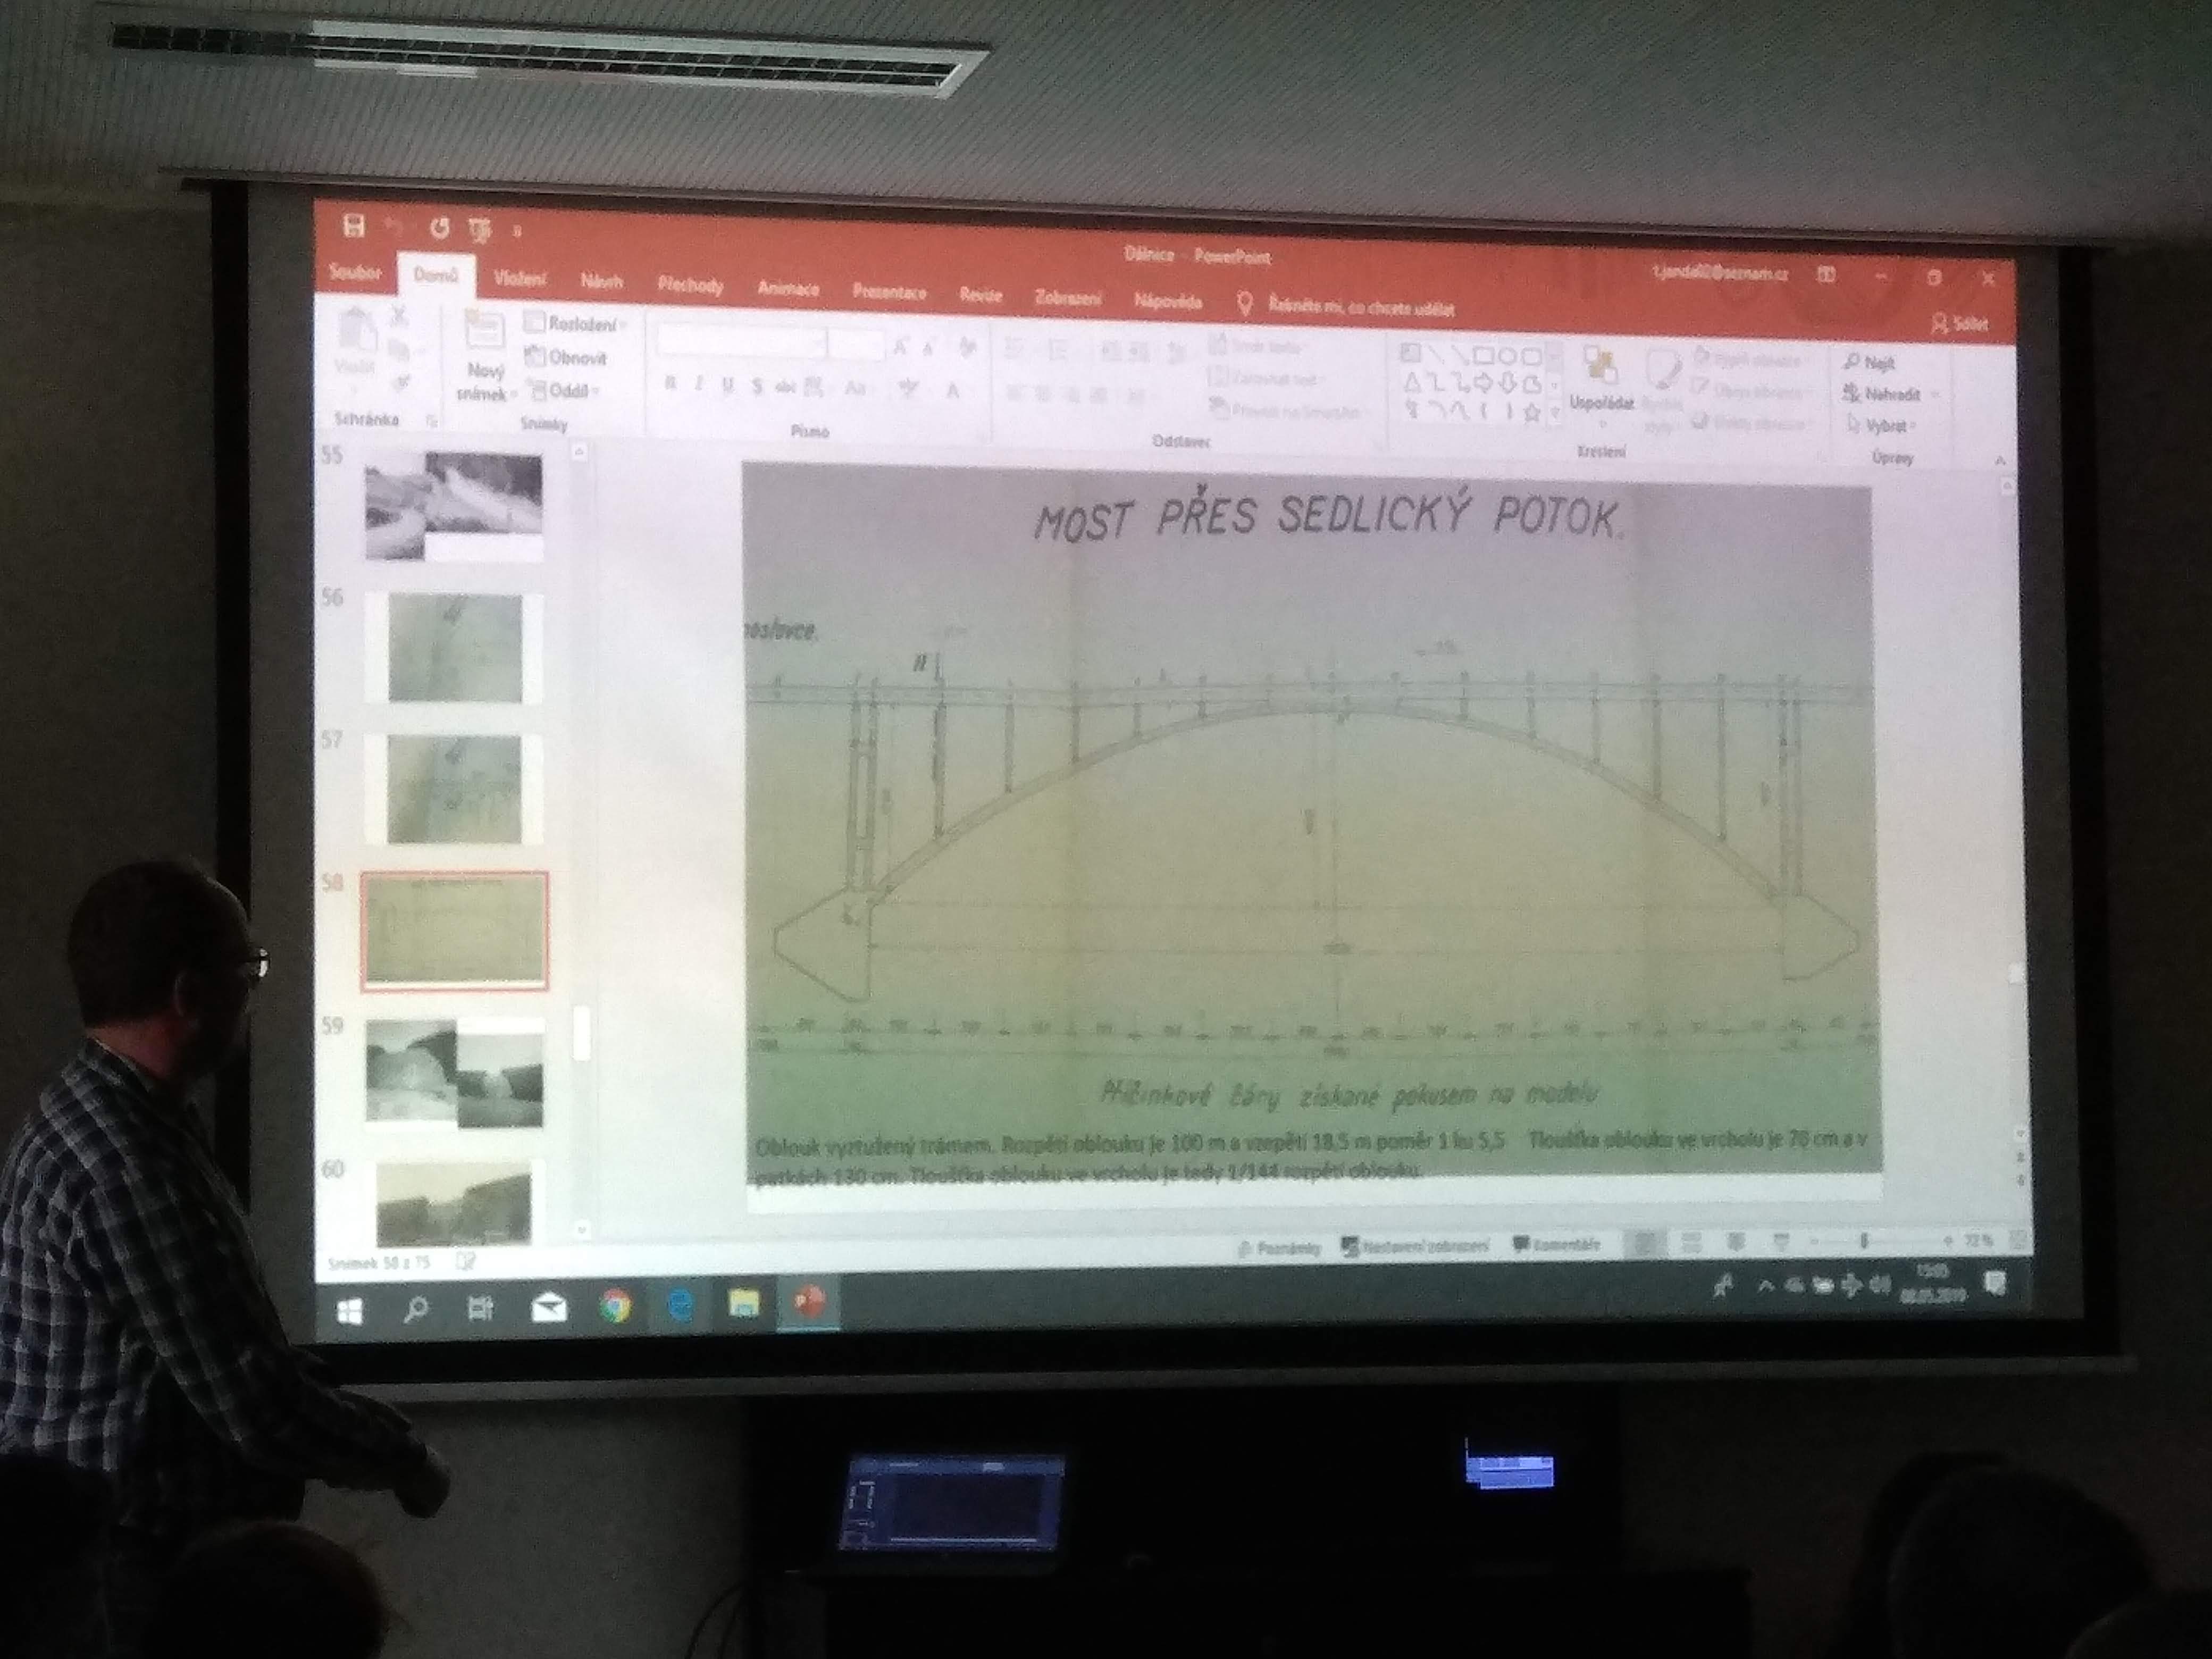Toggle Komentáře comments pane in status bar
2212x1659 pixels.
click(1556, 1245)
